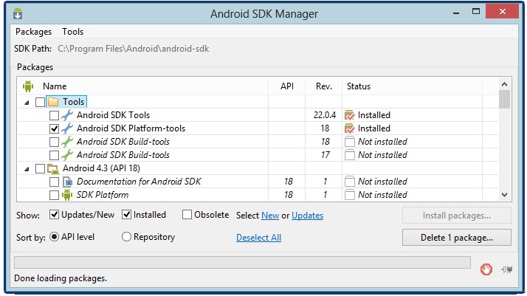Click the red stop hand icon
The width and height of the screenshot is (527, 296).
[x=486, y=269]
